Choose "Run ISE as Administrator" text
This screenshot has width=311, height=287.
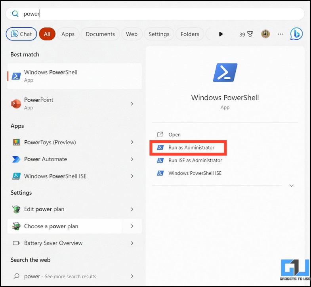pyautogui.click(x=195, y=160)
